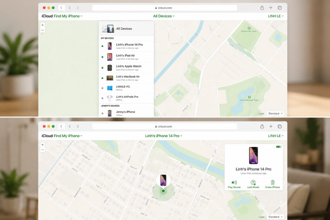The width and height of the screenshot is (330, 220).
Task: Click the Legal link on upper map
Action: 261,113
